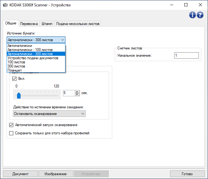Select the 100 листов option

click(x=36, y=62)
